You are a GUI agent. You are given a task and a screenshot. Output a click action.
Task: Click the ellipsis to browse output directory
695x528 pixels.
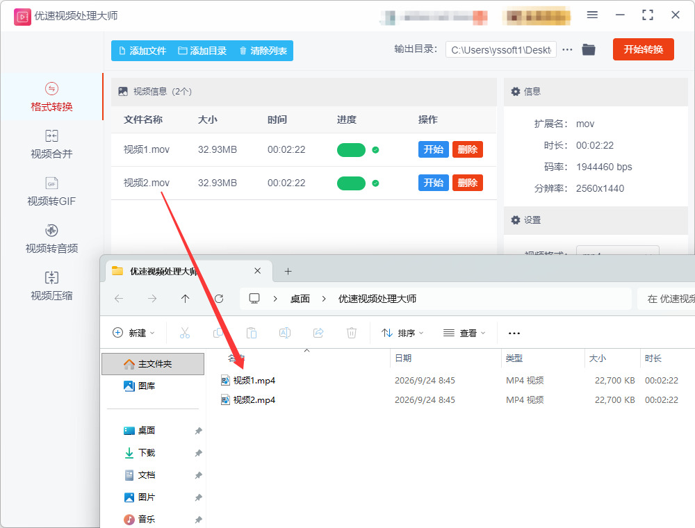[x=567, y=49]
